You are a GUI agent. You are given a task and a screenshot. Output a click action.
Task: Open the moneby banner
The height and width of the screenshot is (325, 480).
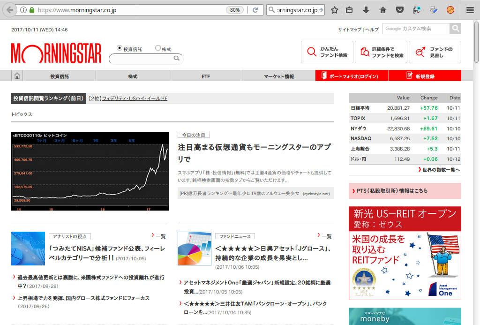pos(405,317)
